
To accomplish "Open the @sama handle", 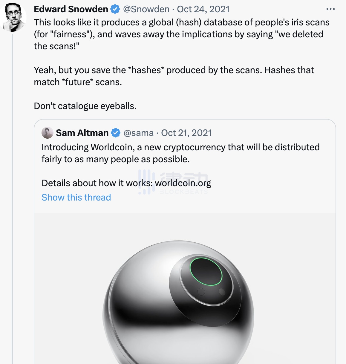I will click(x=139, y=133).
